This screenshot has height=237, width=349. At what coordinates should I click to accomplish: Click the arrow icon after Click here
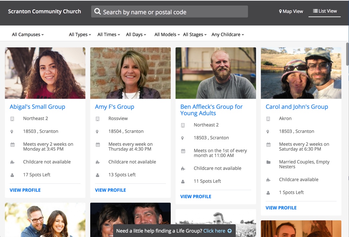click(x=230, y=231)
